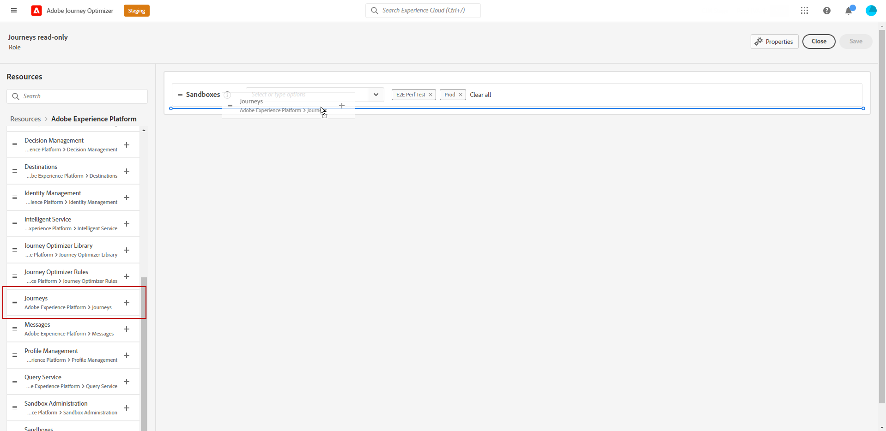The image size is (886, 431).
Task: Select the Journey Optimizer Rules item
Action: pos(73,276)
